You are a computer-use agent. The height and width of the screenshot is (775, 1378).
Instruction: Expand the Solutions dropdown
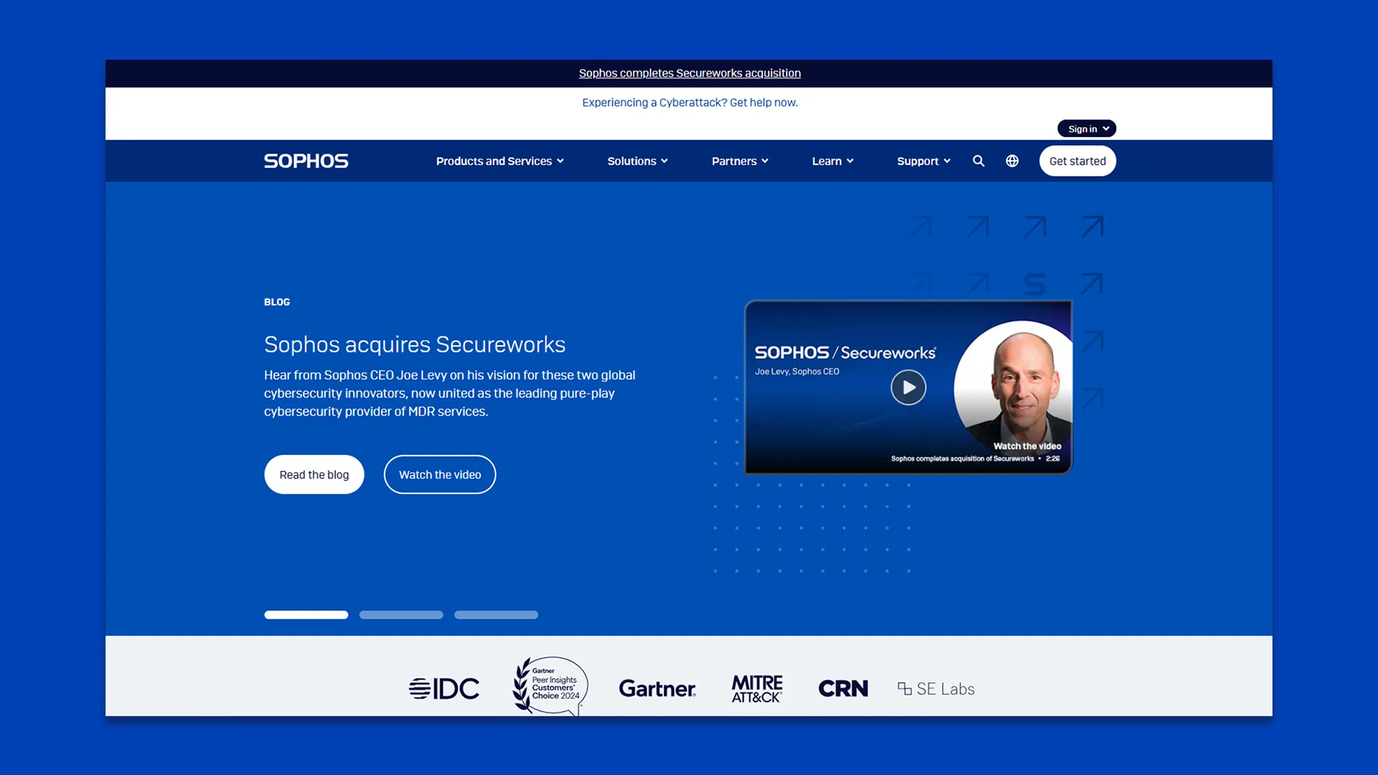tap(637, 161)
